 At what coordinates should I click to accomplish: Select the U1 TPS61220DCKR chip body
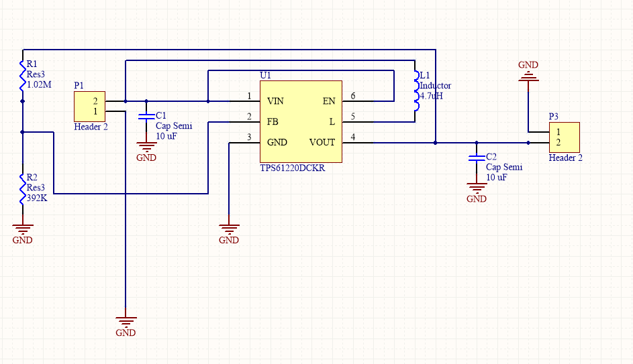pyautogui.click(x=301, y=122)
